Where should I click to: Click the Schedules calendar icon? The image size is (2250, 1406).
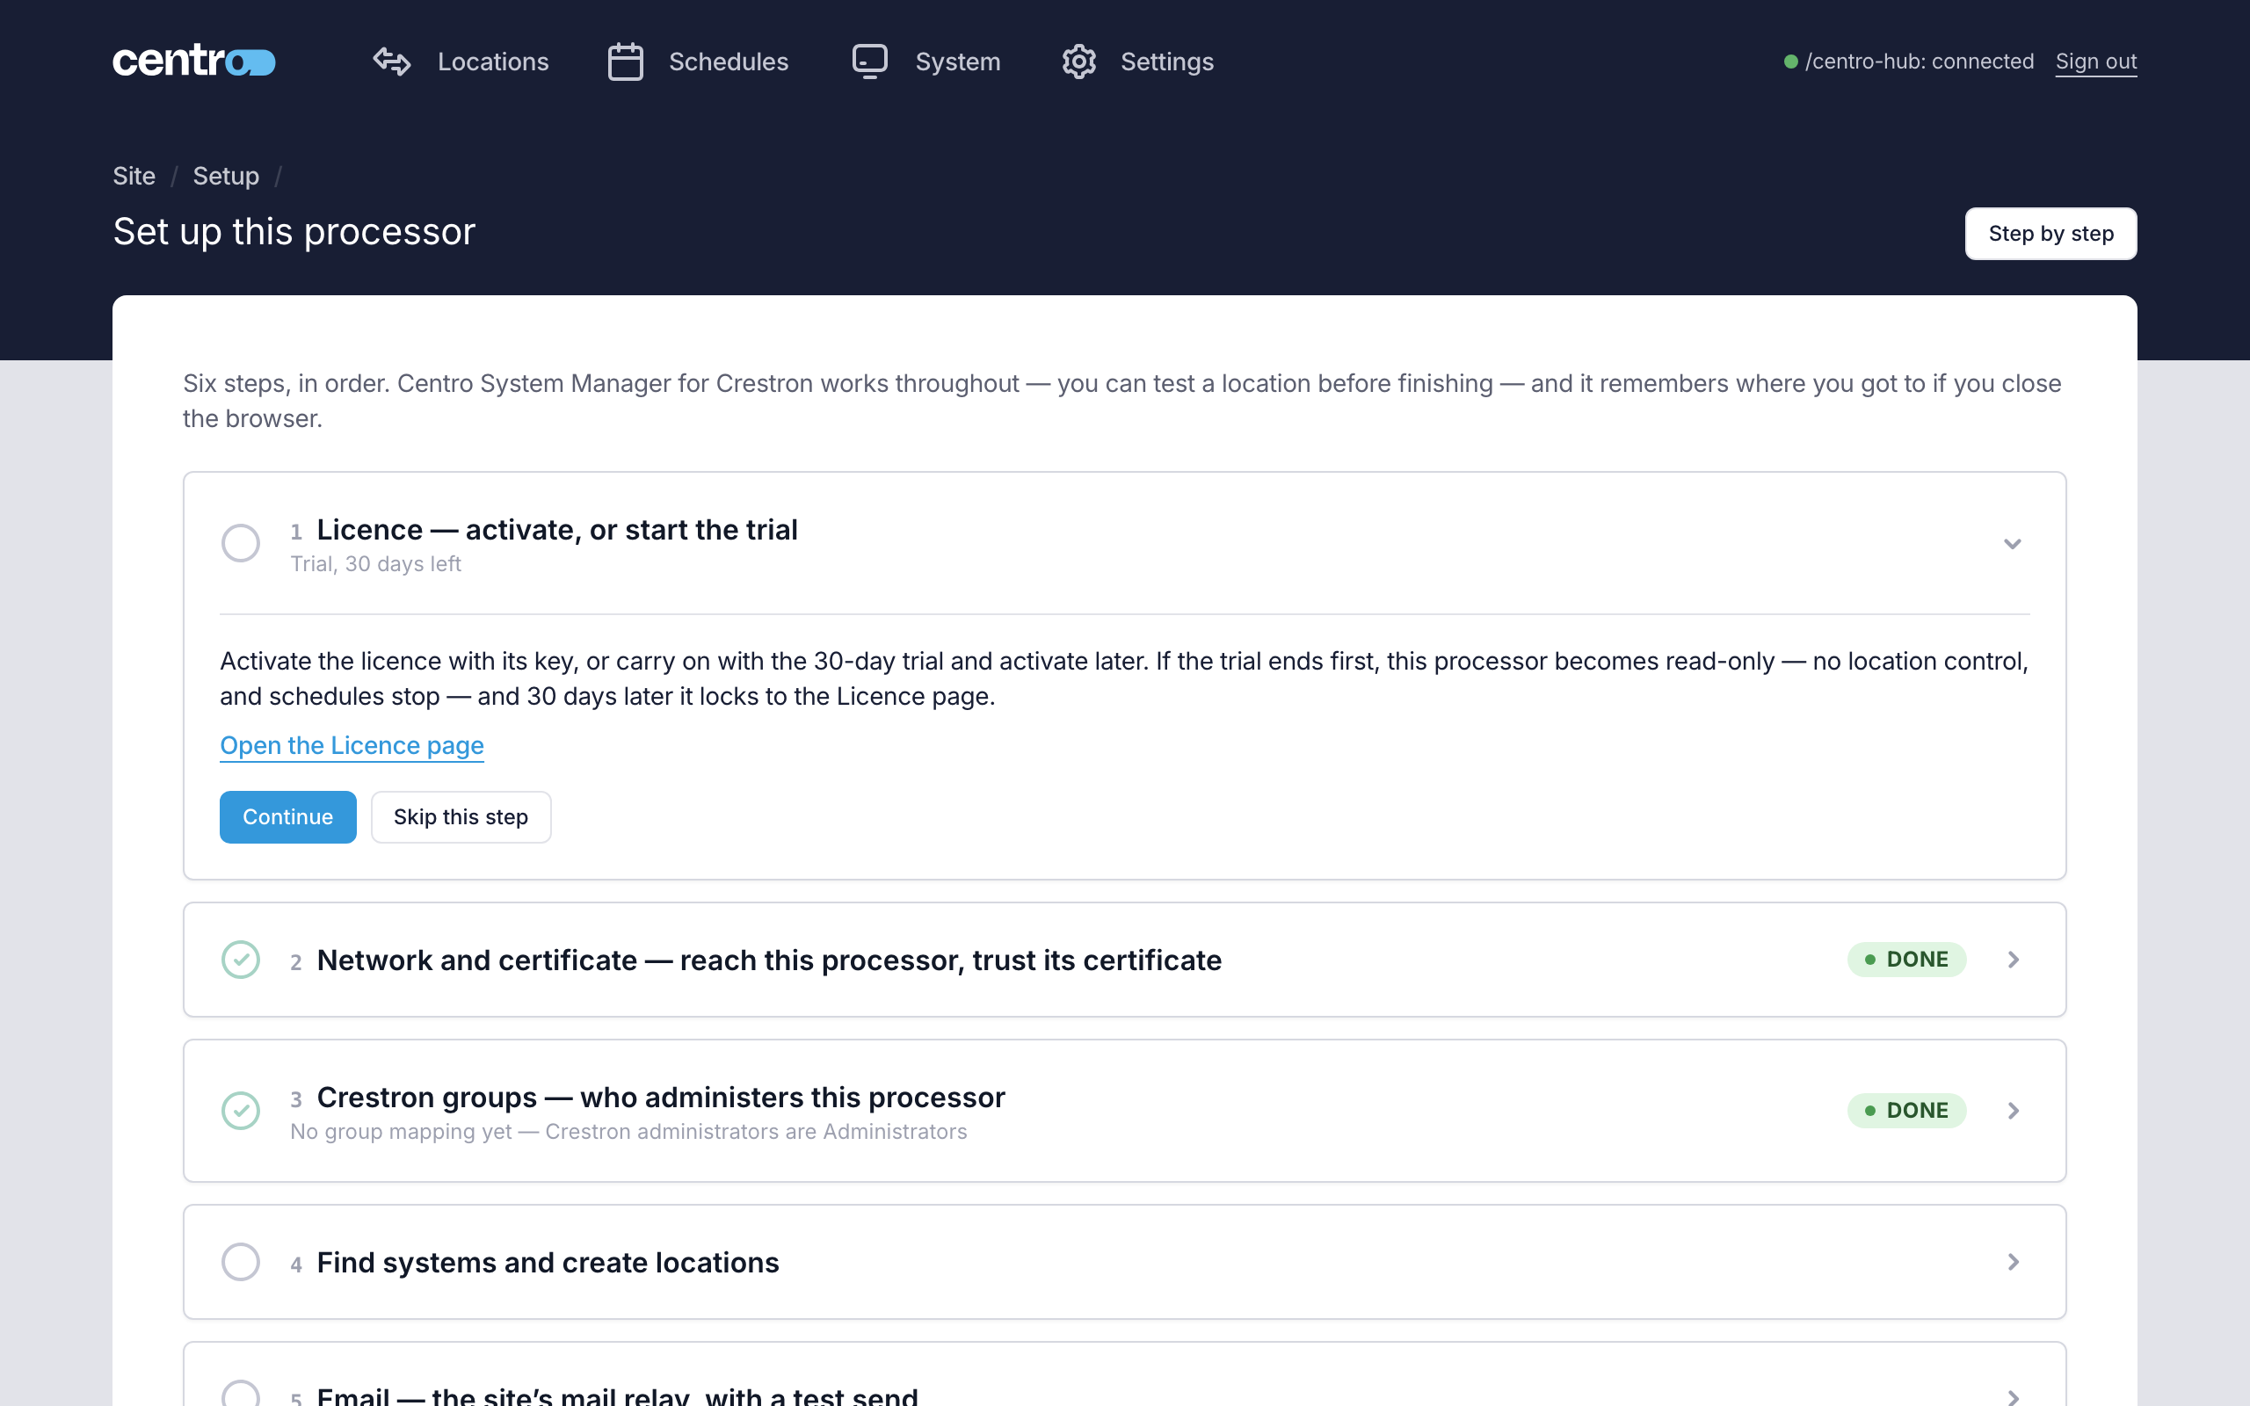point(625,62)
